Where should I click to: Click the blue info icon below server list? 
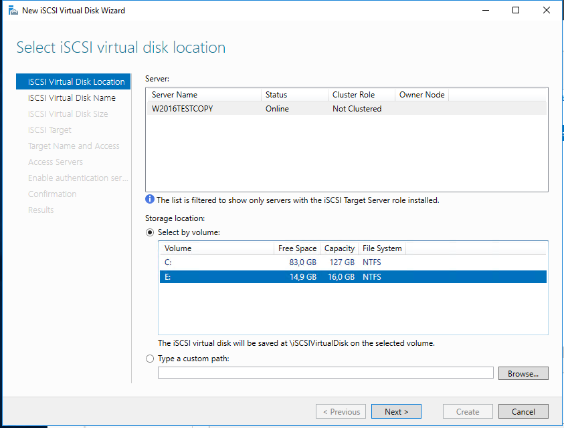pos(150,200)
